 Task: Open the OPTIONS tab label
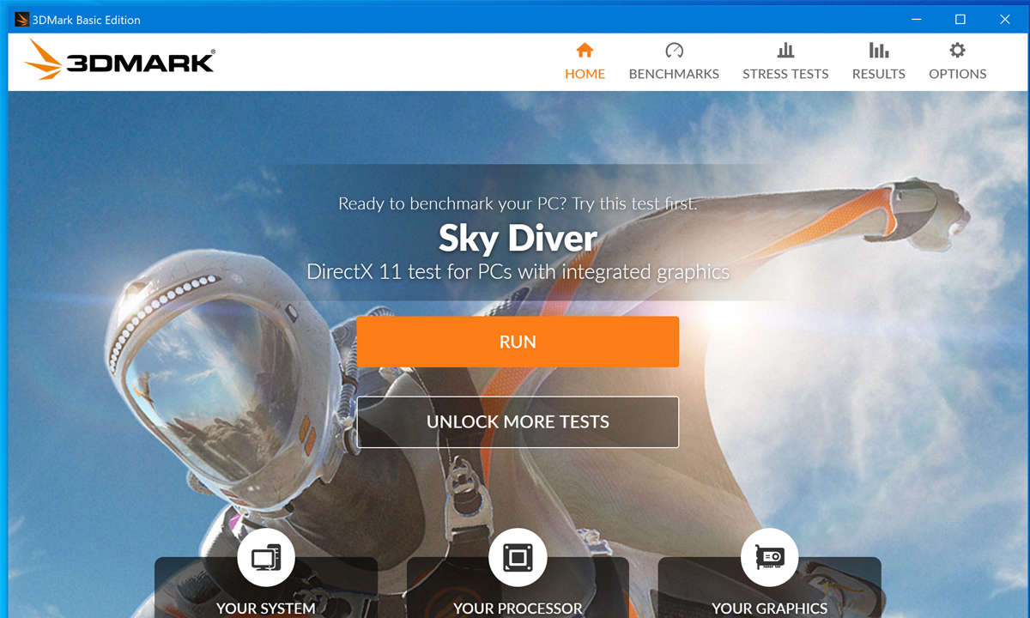coord(957,74)
